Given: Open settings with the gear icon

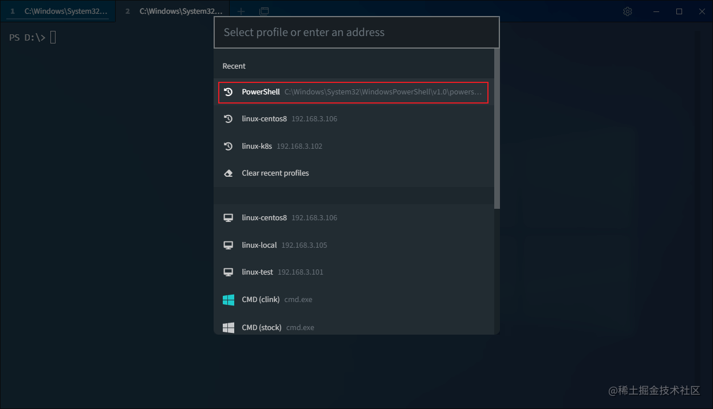Looking at the screenshot, I should tap(628, 11).
